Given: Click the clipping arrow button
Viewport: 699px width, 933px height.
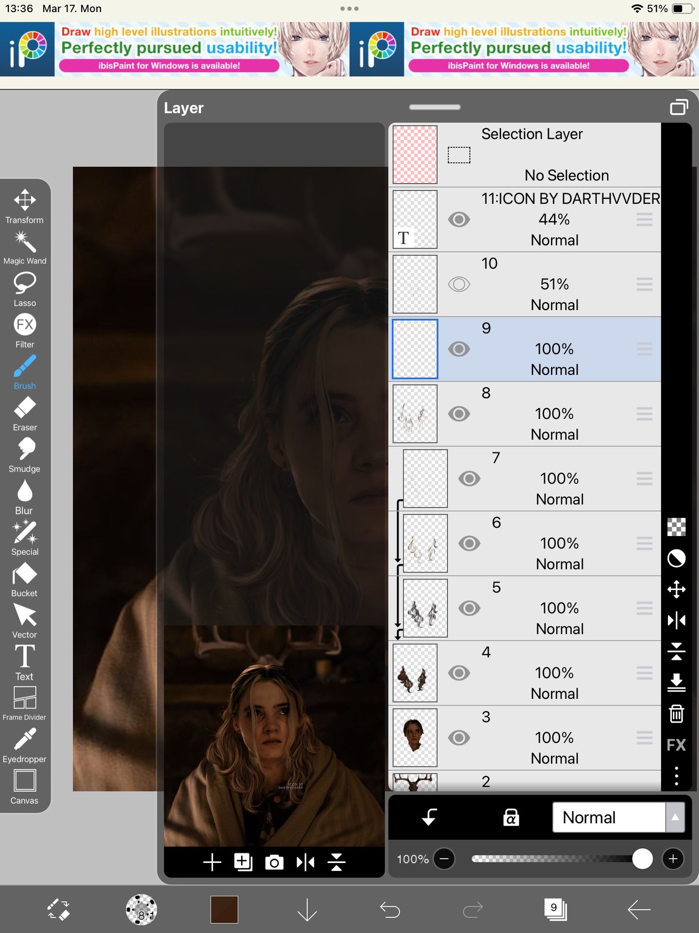Looking at the screenshot, I should (429, 817).
